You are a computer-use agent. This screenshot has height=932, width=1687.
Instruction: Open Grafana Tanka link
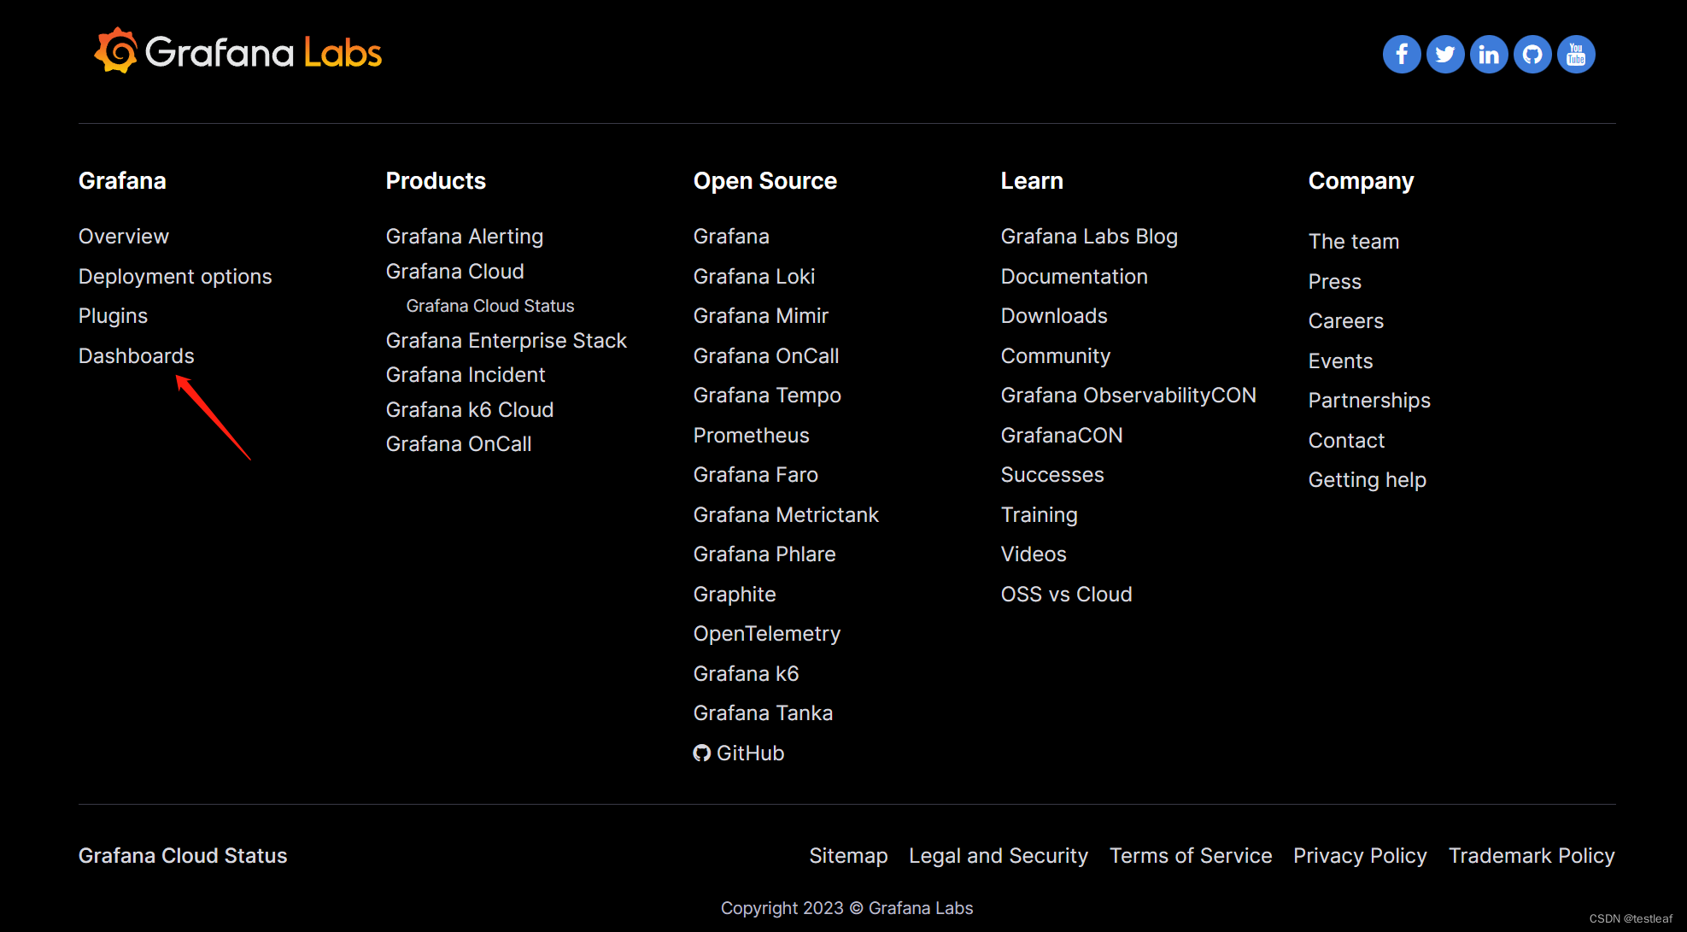763,712
